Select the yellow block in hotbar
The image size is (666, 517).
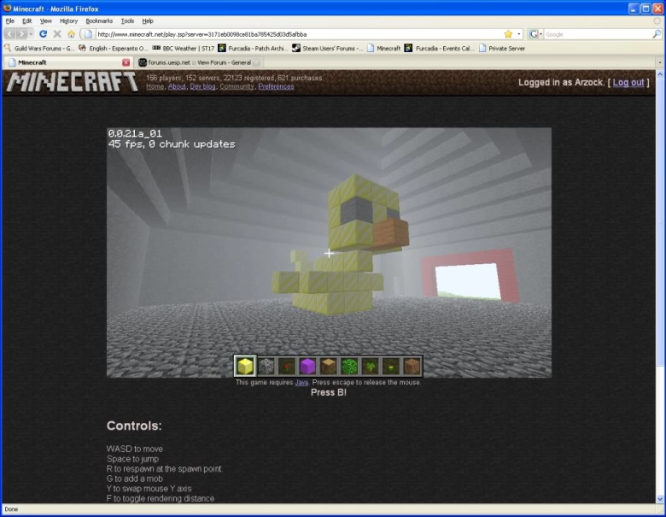tap(245, 366)
